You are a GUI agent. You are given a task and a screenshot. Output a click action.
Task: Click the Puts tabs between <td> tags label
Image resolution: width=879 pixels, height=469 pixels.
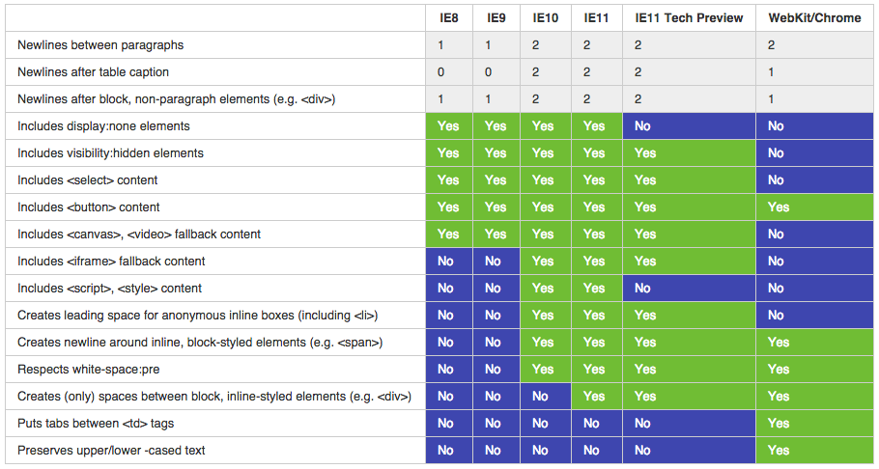[96, 423]
